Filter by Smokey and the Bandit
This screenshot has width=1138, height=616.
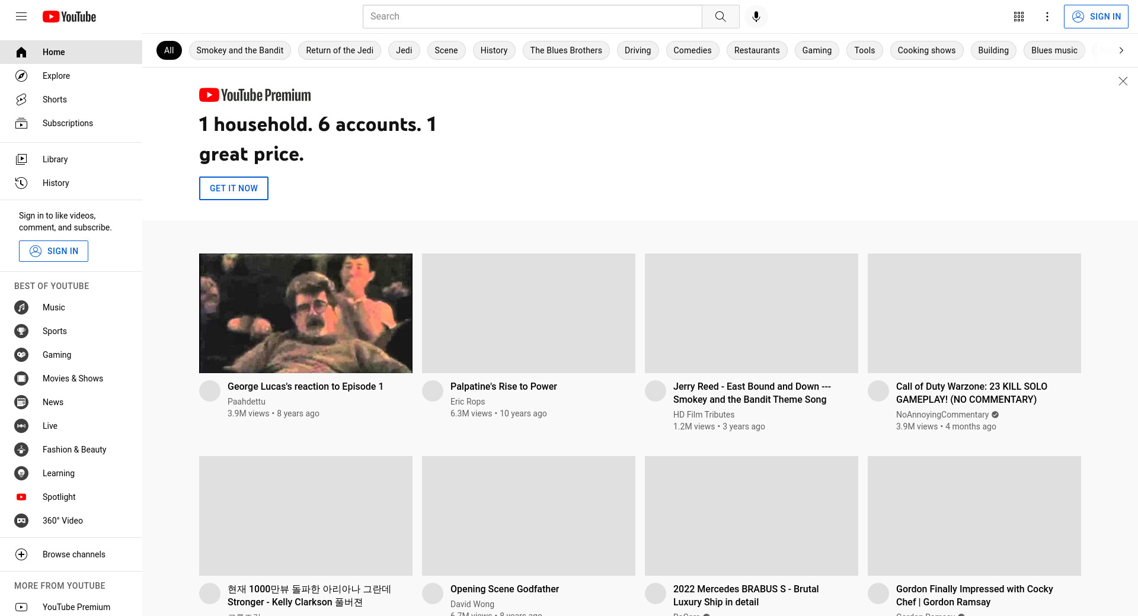tap(240, 50)
